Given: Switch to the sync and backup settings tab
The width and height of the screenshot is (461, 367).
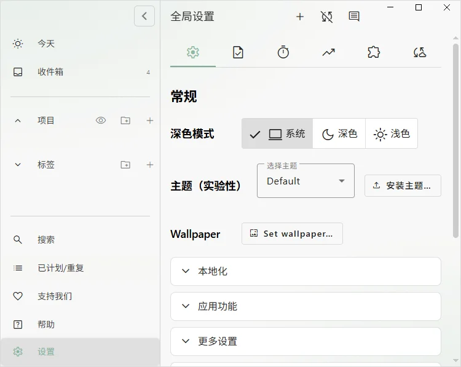Looking at the screenshot, I should click(x=419, y=53).
